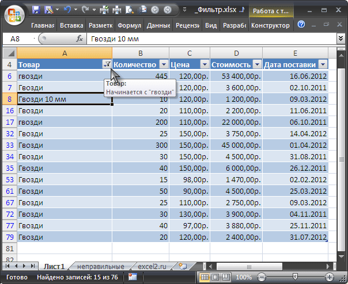This screenshot has height=284, width=348.
Task: Click the Quick Print icon with check mark
Action: tap(104, 10)
